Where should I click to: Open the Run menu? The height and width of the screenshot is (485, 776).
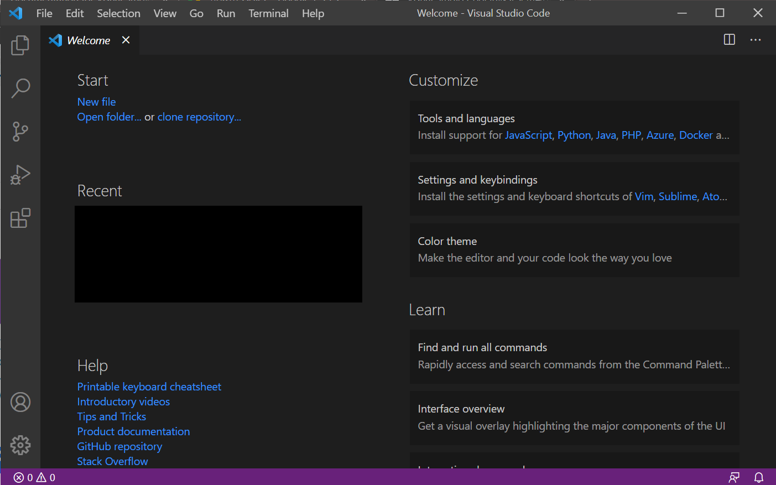point(226,13)
